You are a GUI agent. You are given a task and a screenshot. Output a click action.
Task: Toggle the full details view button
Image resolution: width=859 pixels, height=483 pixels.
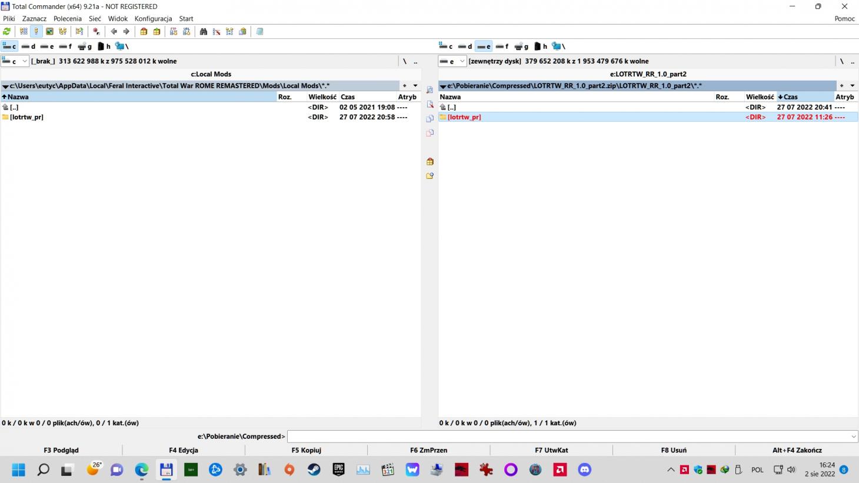(36, 32)
